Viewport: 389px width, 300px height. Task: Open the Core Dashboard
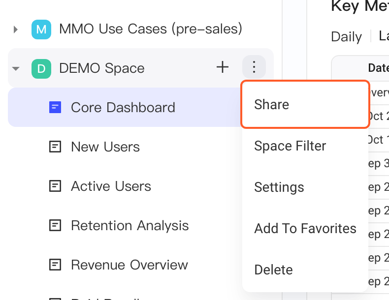(123, 107)
